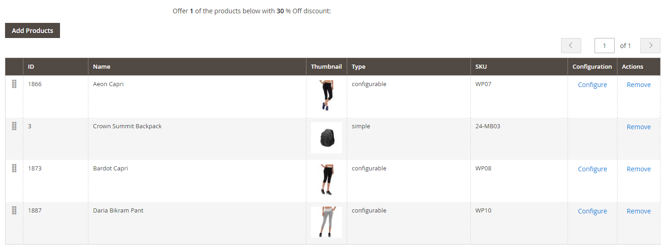The height and width of the screenshot is (251, 666).
Task: Remove Daria Bikram Pant from the list
Action: coord(639,211)
